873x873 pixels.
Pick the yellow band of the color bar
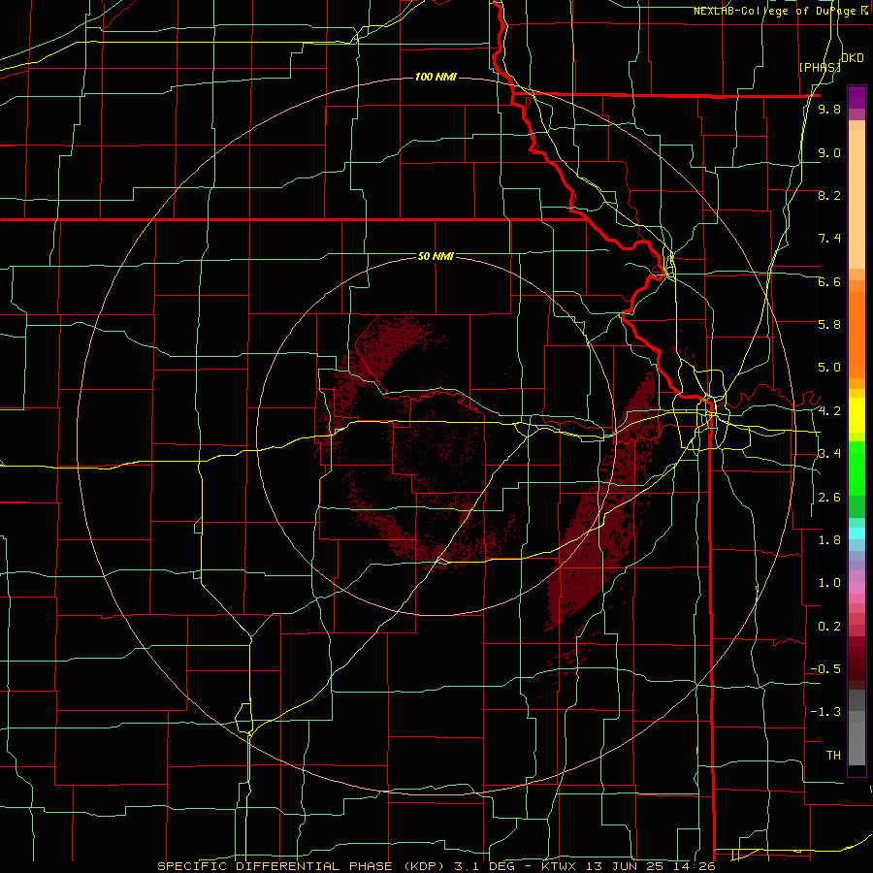[x=857, y=415]
